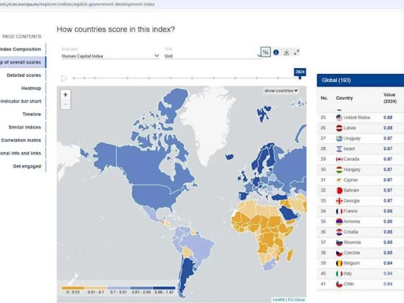Click the blue information icon

click(x=276, y=52)
